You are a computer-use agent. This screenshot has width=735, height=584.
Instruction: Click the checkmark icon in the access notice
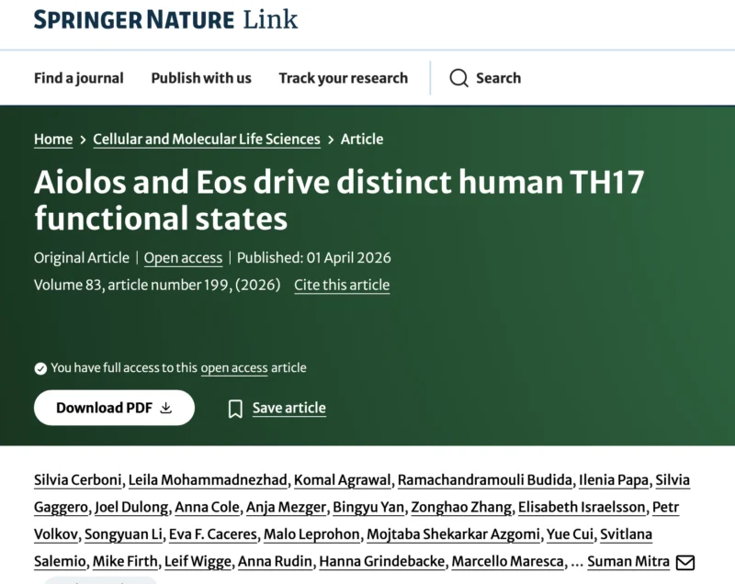[40, 367]
